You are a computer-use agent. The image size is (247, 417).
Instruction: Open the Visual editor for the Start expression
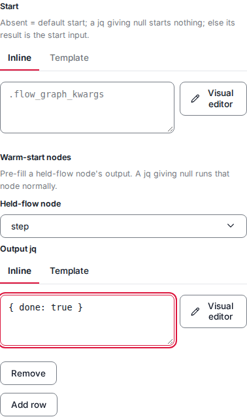point(213,99)
